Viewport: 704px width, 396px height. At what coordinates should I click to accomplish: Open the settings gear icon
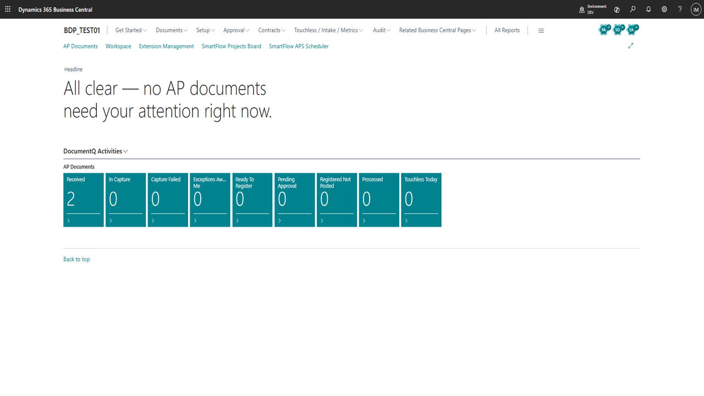pos(664,9)
